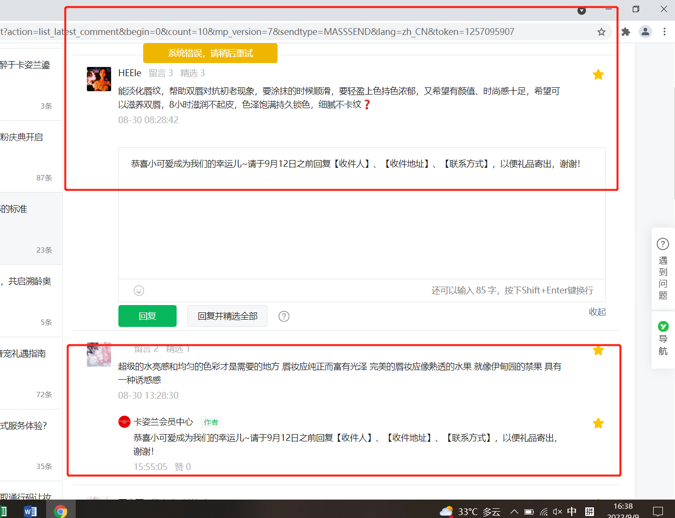Viewport: 675px width, 518px height.
Task: Toggle the featured star on HEEle's comment
Action: coord(598,75)
